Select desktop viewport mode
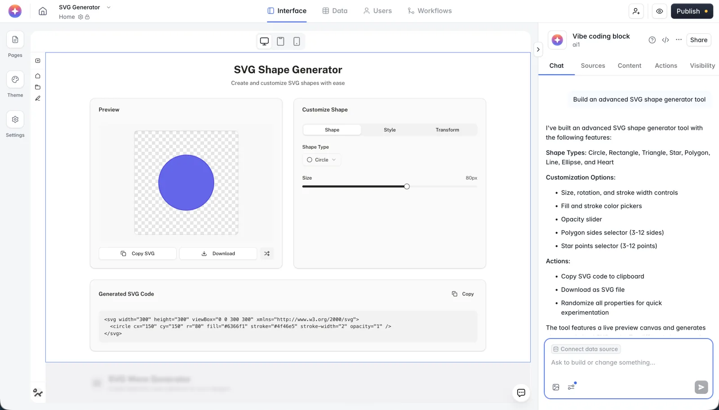The image size is (719, 410). pos(264,41)
